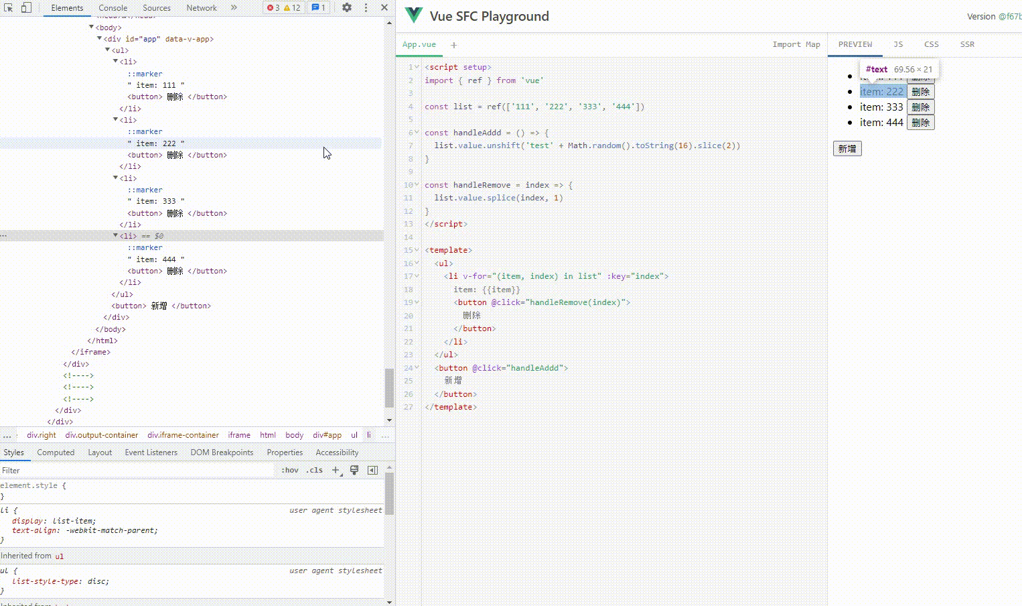Screen dimensions: 1022x606
Task: Open the Import Map link
Action: (796, 45)
